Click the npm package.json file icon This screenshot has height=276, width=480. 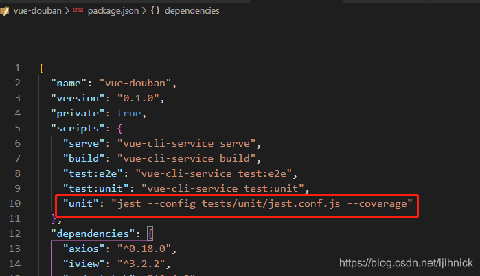[x=78, y=10]
